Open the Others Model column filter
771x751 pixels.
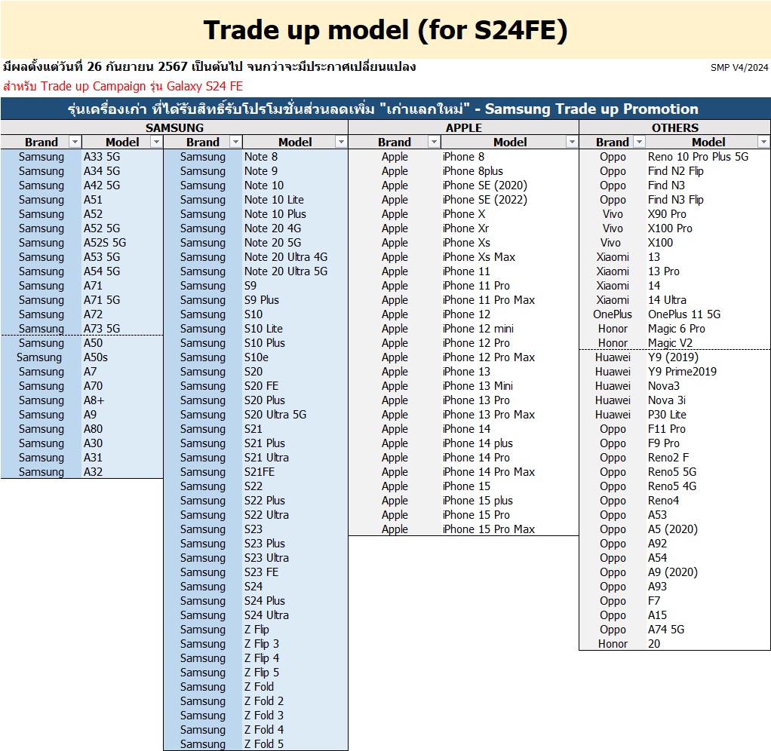pyautogui.click(x=763, y=142)
